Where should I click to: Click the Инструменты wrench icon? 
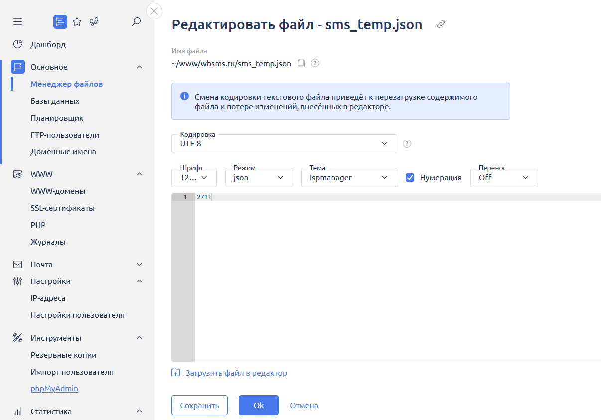(x=18, y=338)
